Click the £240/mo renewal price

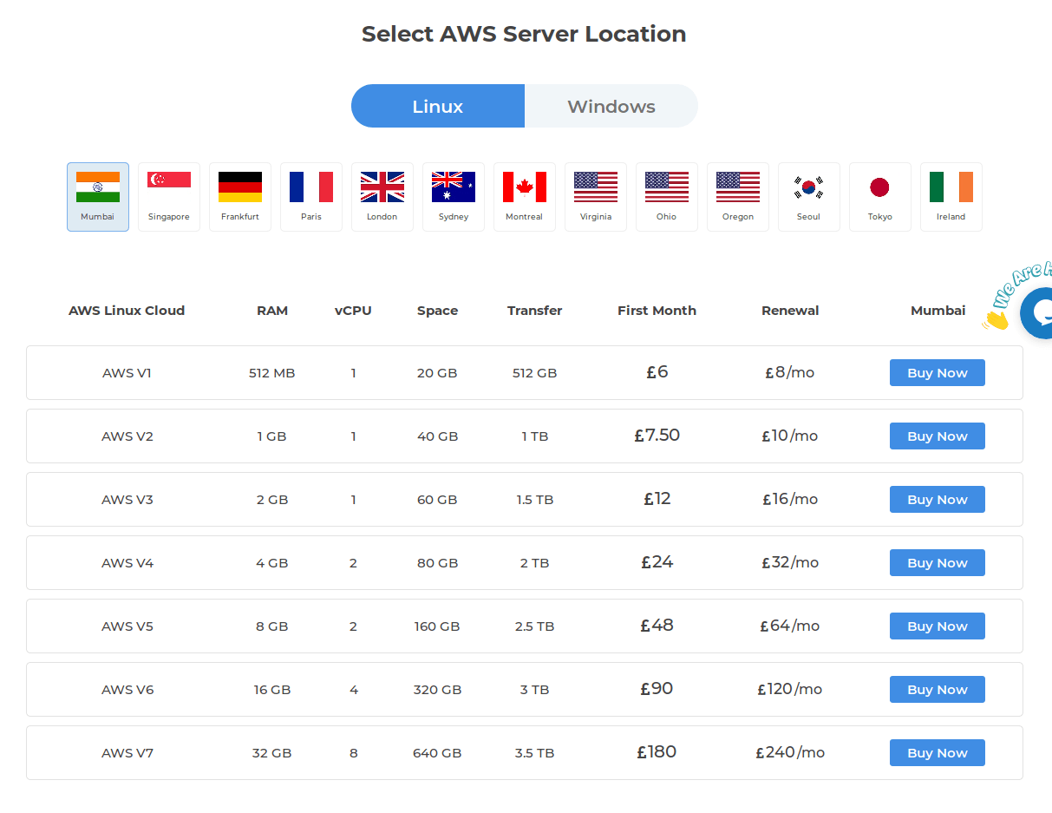tap(790, 752)
